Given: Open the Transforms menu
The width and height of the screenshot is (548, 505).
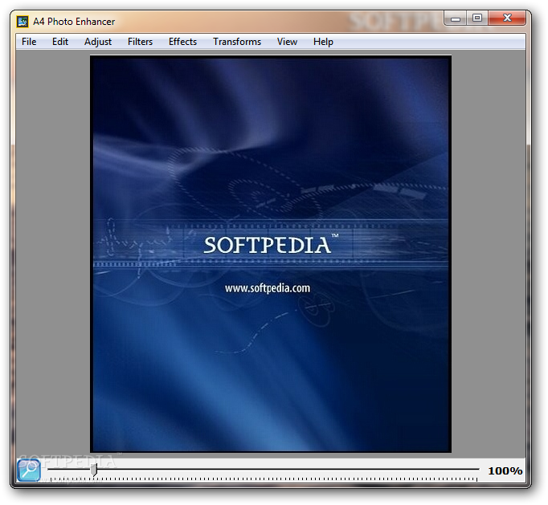Looking at the screenshot, I should tap(237, 42).
